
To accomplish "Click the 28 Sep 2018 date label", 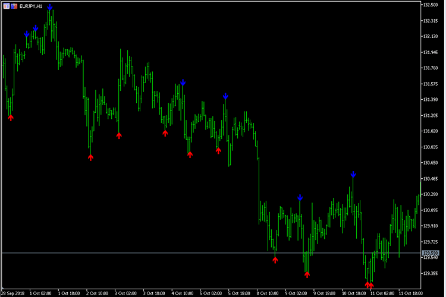I will 13,293.
